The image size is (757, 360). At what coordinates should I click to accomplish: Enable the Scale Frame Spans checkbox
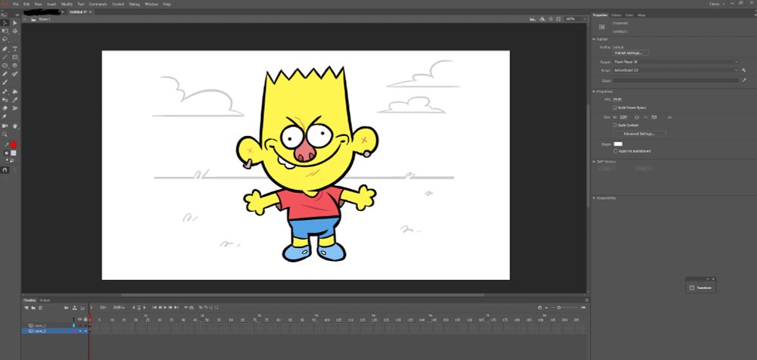click(x=615, y=107)
